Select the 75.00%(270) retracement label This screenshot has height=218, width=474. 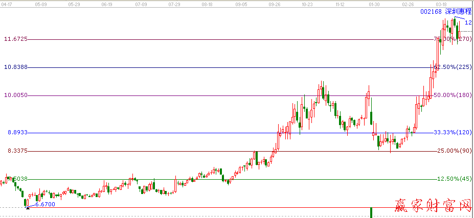[x=452, y=39]
